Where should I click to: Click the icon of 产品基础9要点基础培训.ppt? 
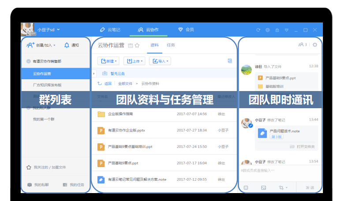101,147
